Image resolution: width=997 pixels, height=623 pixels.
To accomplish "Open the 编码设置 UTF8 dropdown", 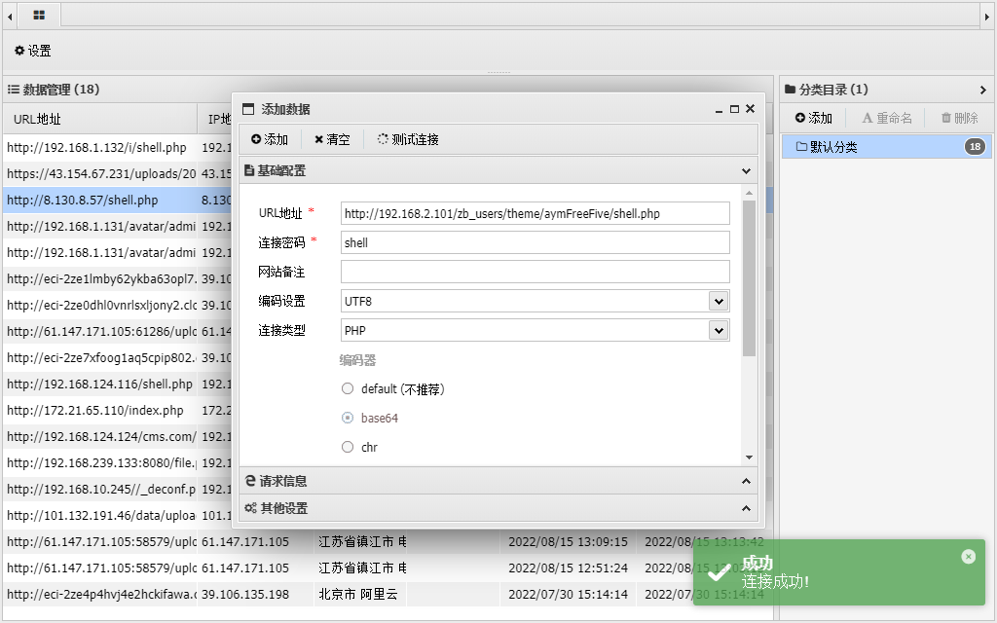I will pyautogui.click(x=718, y=302).
